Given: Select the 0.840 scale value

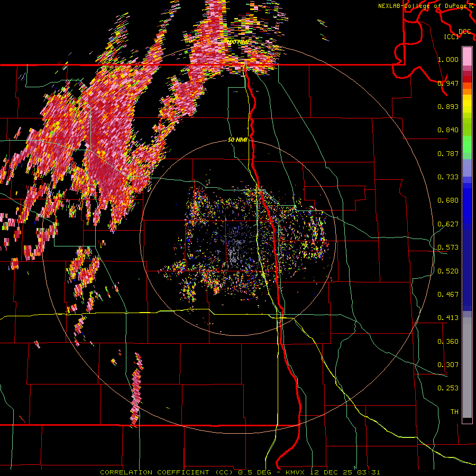Looking at the screenshot, I should pyautogui.click(x=448, y=130).
